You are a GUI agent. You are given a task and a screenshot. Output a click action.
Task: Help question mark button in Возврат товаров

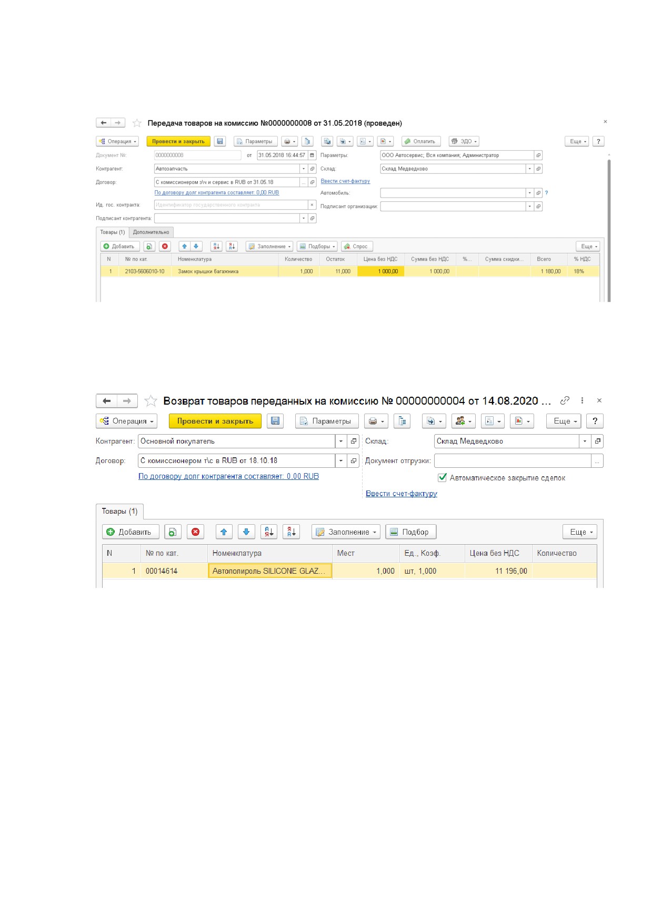click(595, 421)
